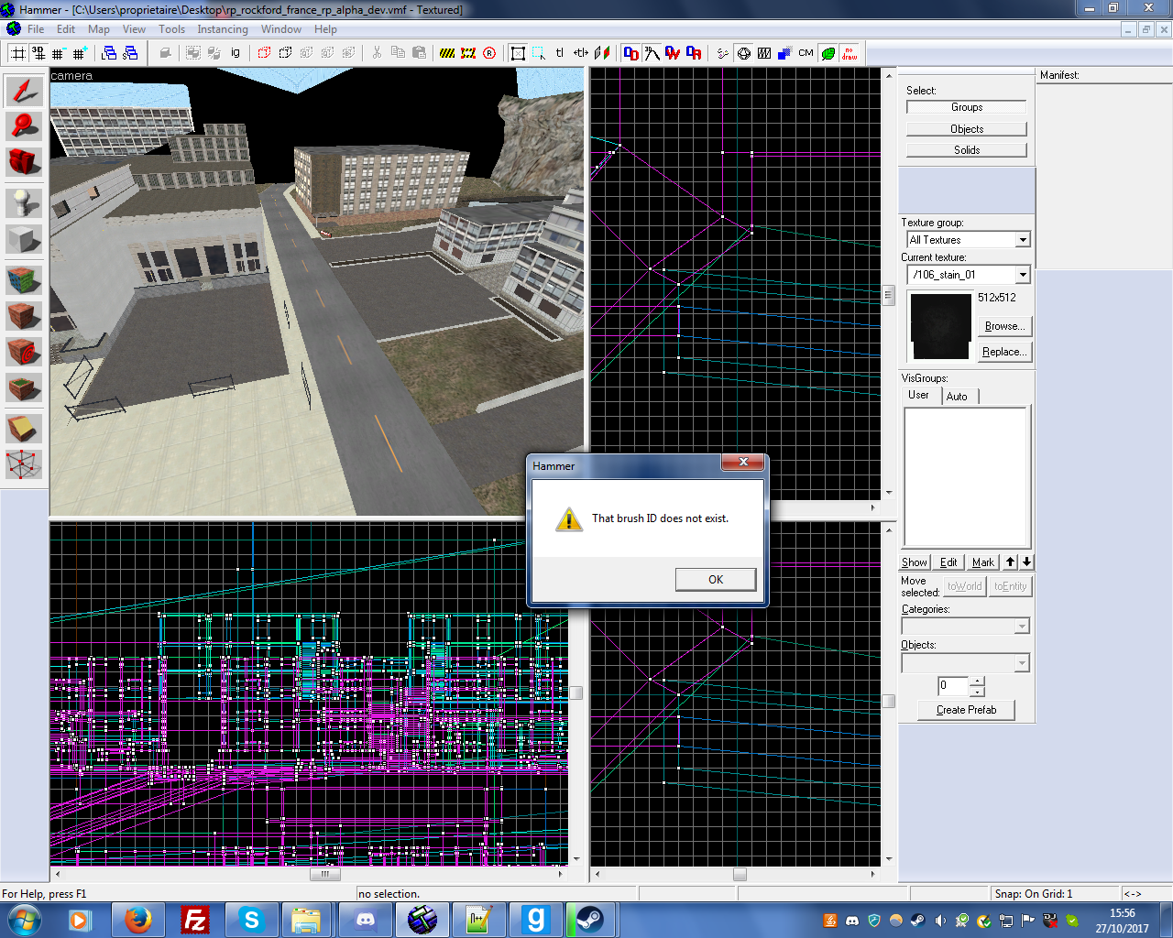
Task: Select the Solids selection mode button
Action: tap(967, 150)
